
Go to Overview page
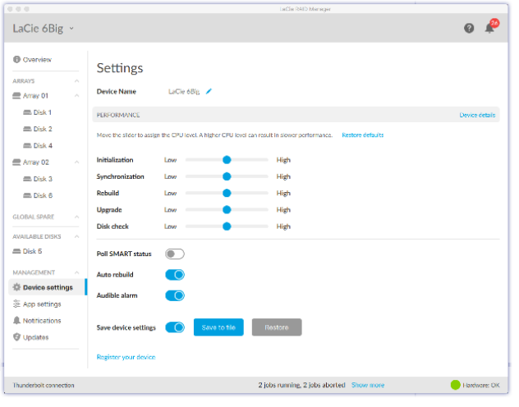tap(38, 60)
